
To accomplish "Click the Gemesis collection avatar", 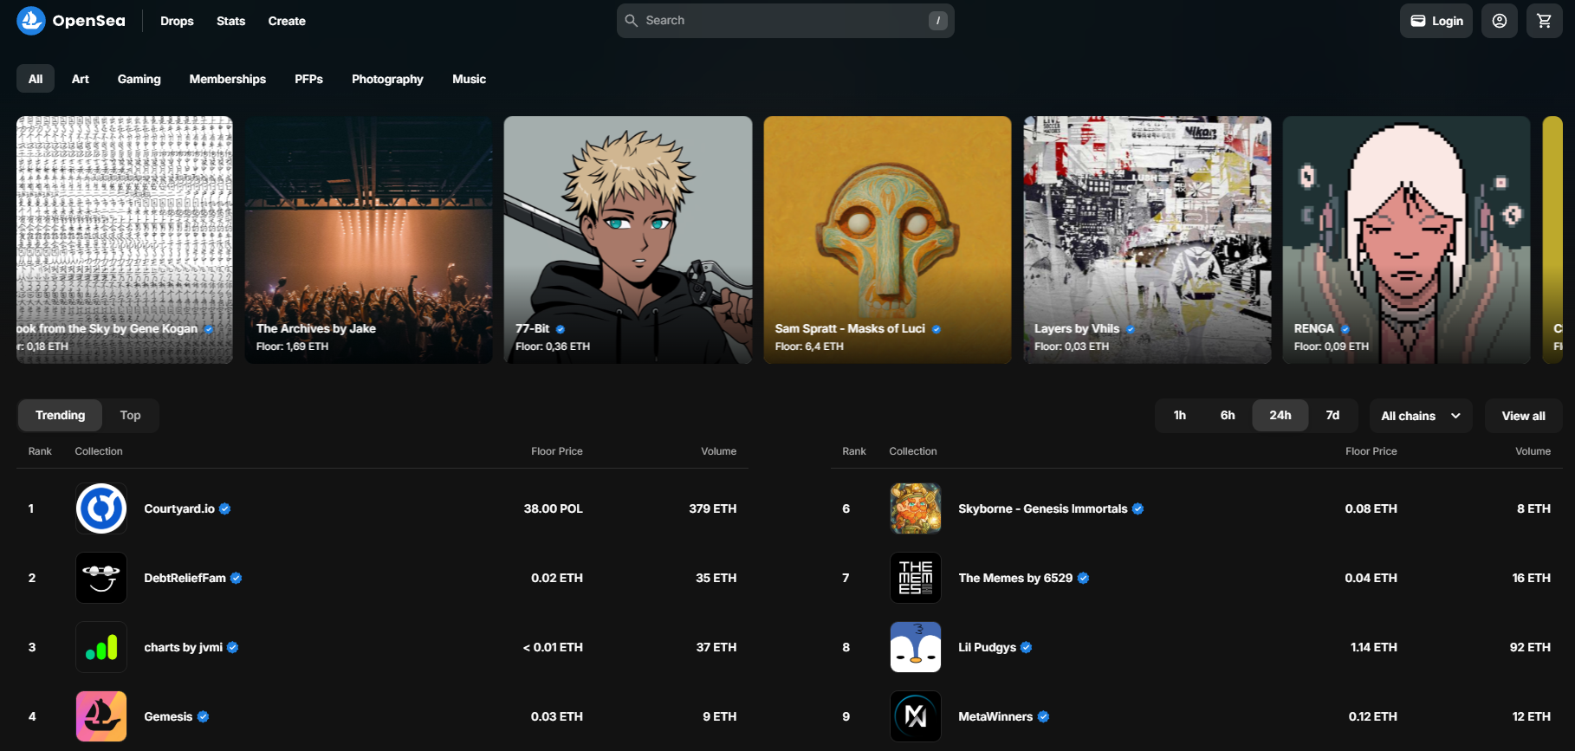I will (x=101, y=716).
